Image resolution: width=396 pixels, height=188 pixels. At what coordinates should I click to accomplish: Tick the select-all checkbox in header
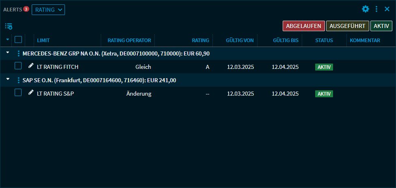[x=18, y=40]
